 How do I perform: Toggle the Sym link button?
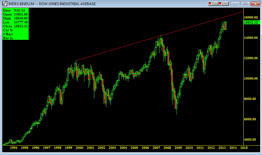(x=213, y=4)
